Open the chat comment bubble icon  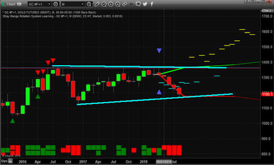tap(138, 4)
